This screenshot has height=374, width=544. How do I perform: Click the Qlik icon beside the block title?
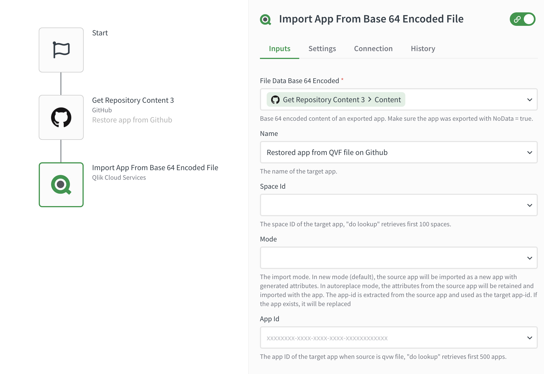pos(265,19)
